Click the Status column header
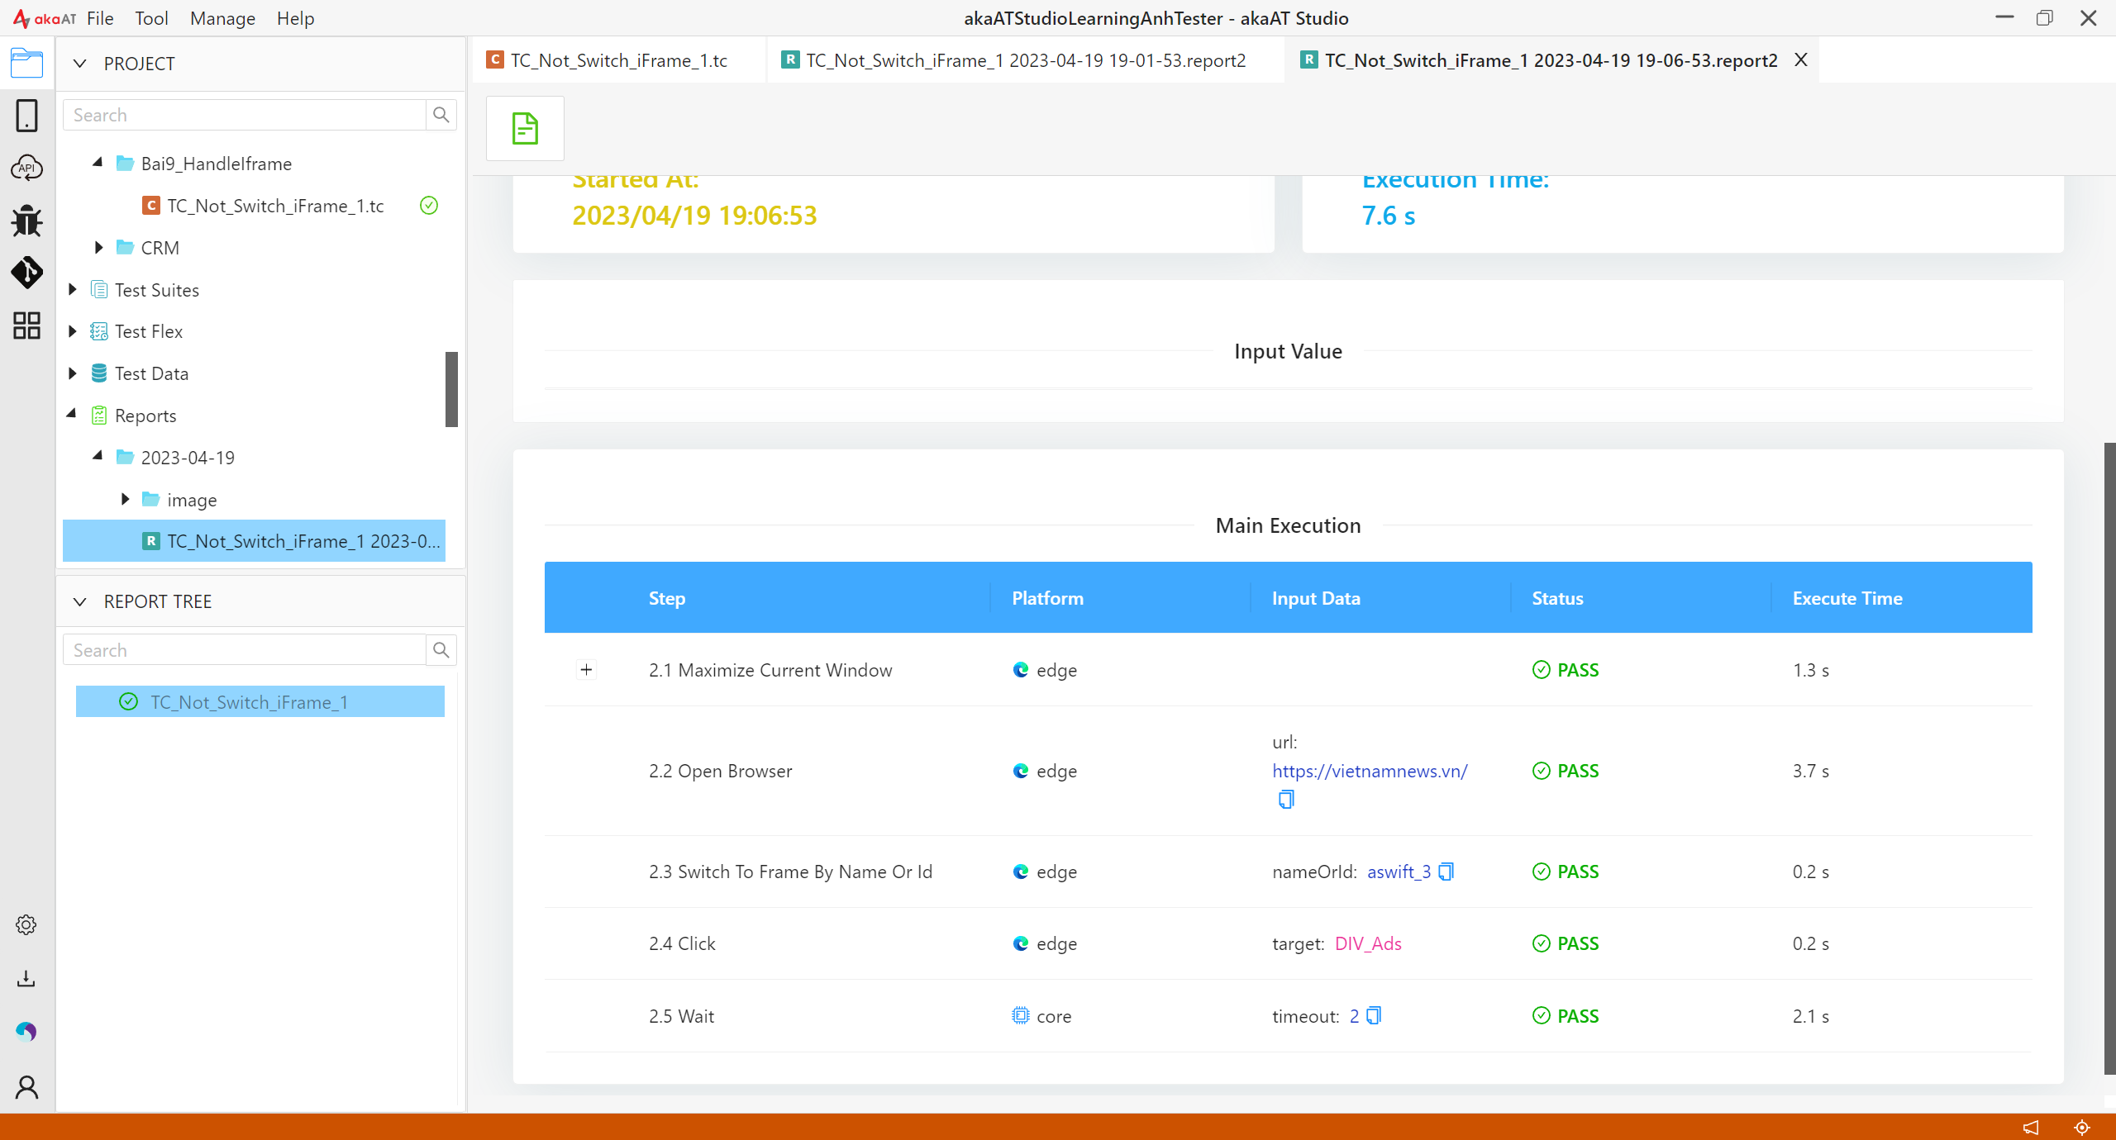2116x1140 pixels. coord(1557,598)
